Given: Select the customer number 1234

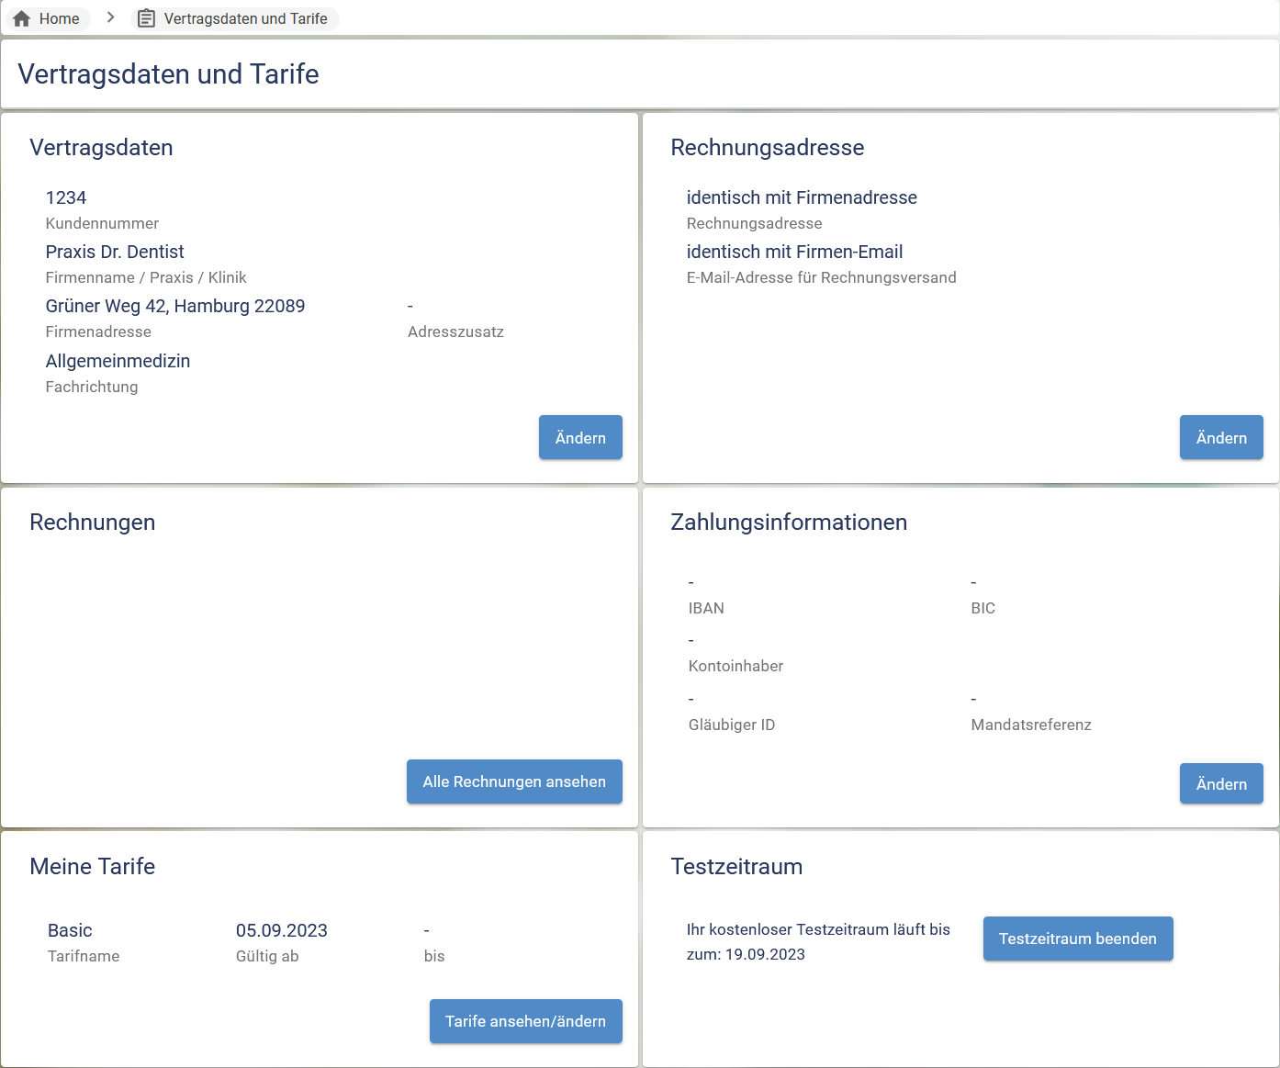Looking at the screenshot, I should 66,197.
